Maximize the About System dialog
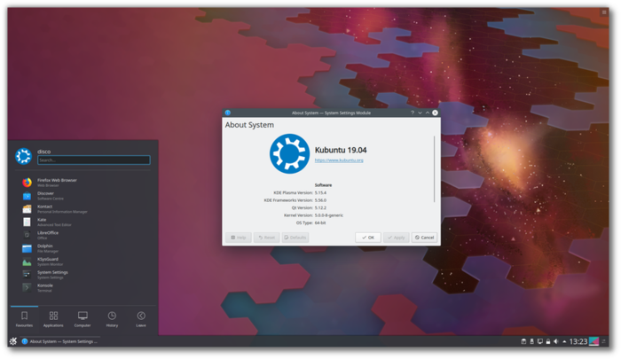The image size is (621, 359). [x=428, y=113]
